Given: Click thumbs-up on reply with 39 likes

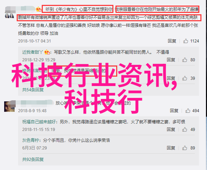Looking at the screenshot, I should click(184, 78).
